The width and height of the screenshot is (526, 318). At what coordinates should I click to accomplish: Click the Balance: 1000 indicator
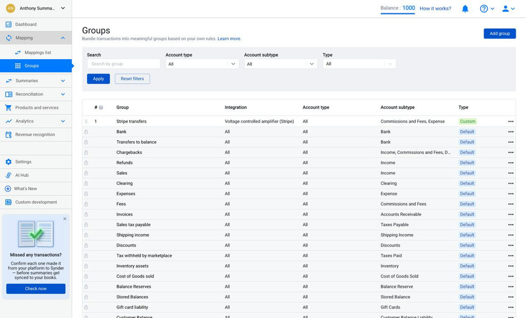point(398,8)
